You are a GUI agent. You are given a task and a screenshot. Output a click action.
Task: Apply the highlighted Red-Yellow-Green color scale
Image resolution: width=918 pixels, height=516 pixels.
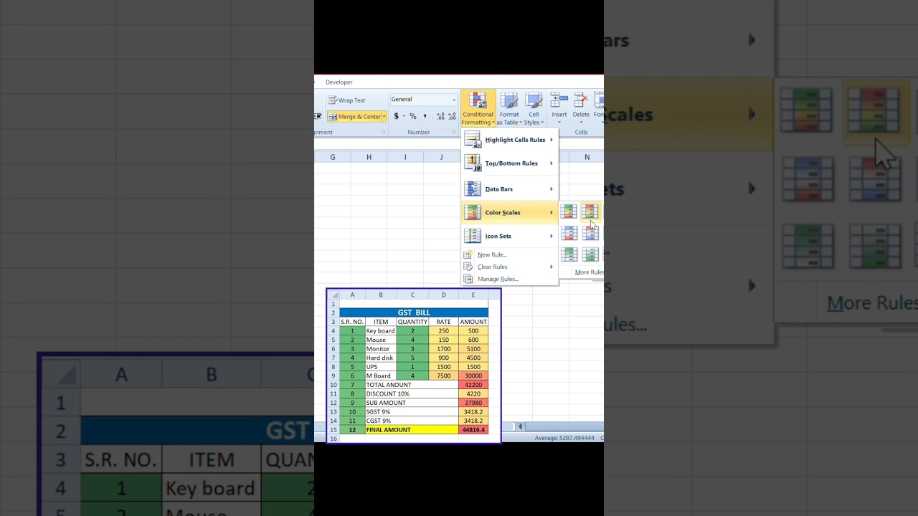[590, 211]
